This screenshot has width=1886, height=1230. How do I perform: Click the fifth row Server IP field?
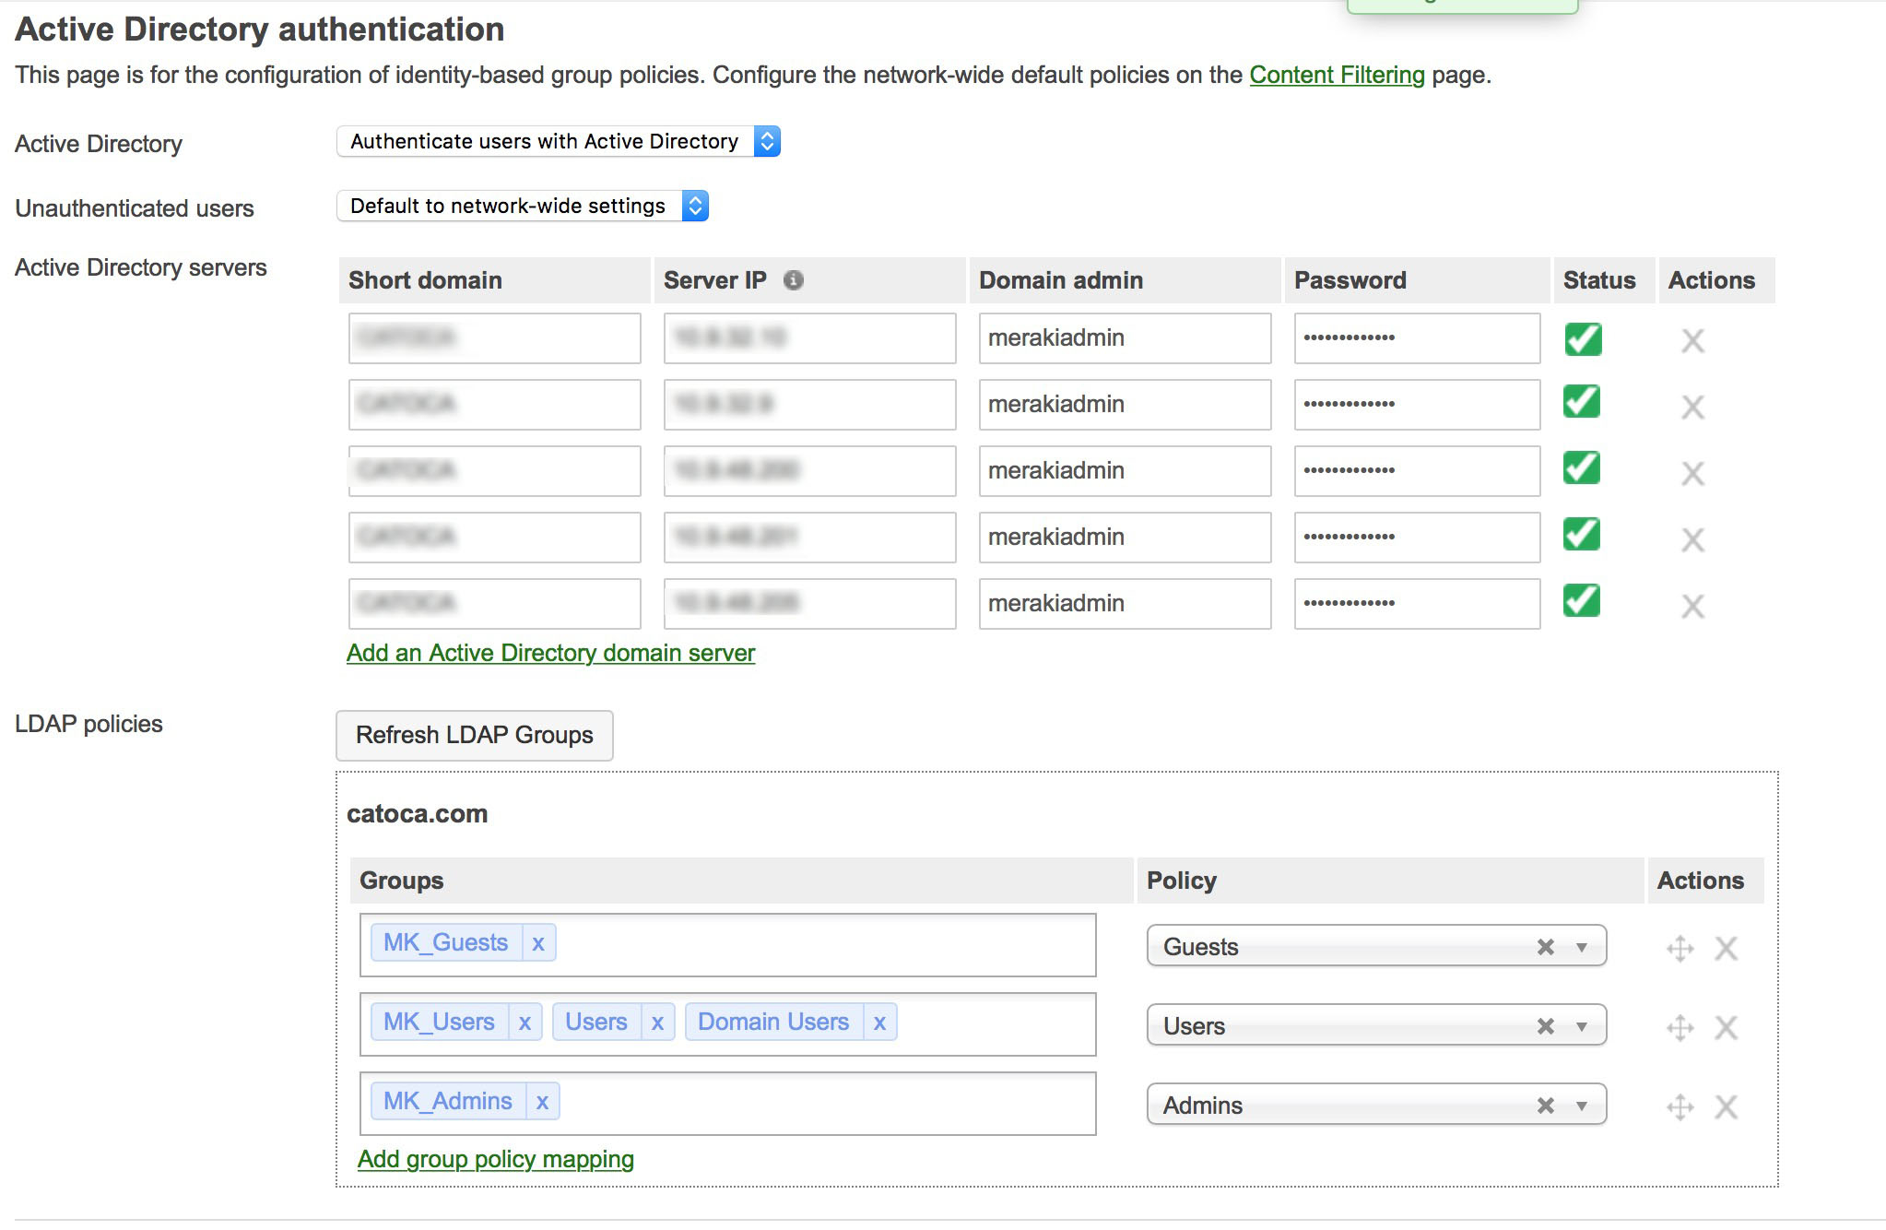[x=810, y=604]
